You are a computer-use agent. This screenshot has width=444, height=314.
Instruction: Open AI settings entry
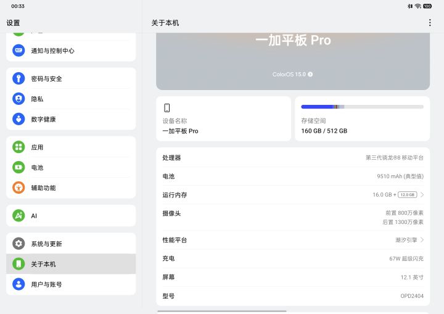(71, 216)
